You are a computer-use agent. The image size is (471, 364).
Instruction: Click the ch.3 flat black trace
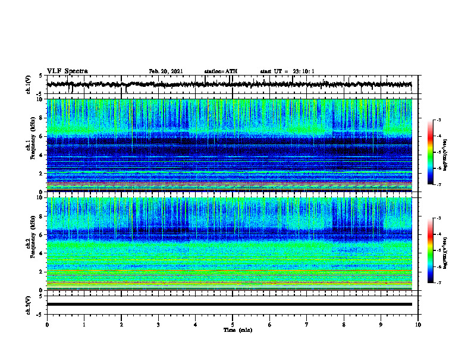click(x=229, y=305)
